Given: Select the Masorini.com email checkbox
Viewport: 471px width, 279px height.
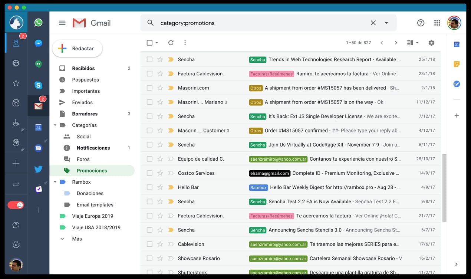Looking at the screenshot, I should (149, 88).
